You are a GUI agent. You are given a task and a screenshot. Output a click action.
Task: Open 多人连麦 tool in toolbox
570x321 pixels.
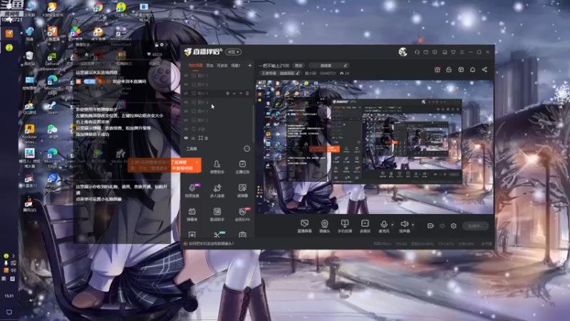(217, 190)
